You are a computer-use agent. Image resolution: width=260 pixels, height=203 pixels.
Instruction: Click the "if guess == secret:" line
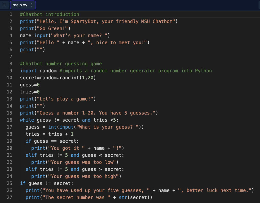[52, 141]
